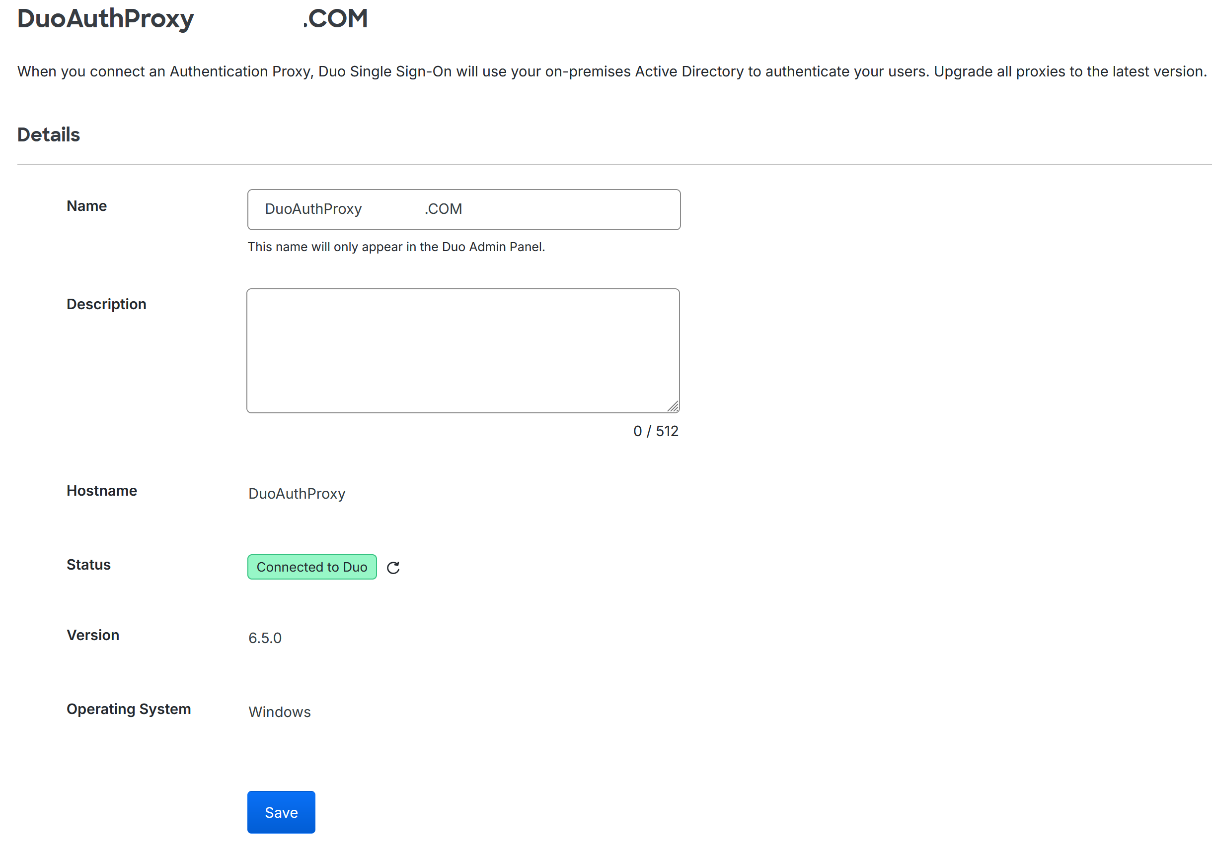Click the Hostname value DuoAuthProxy
1212x846 pixels.
click(x=297, y=494)
